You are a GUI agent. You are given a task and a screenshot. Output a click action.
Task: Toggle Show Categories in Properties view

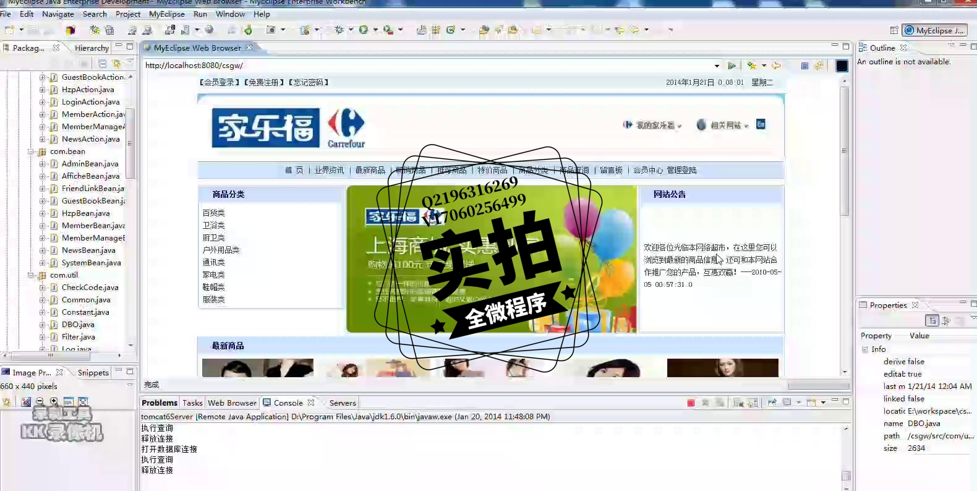pyautogui.click(x=932, y=320)
